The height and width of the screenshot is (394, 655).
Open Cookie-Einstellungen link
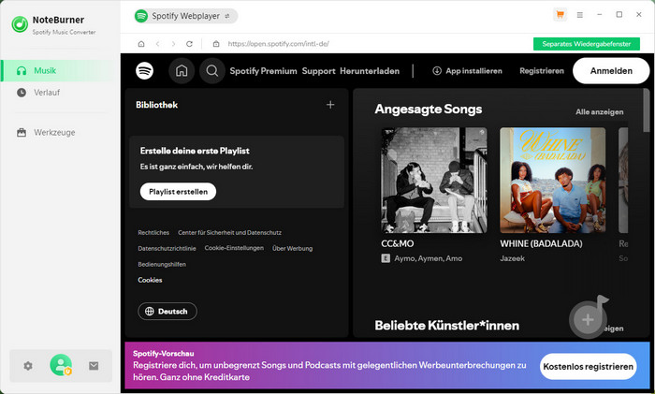tap(234, 248)
